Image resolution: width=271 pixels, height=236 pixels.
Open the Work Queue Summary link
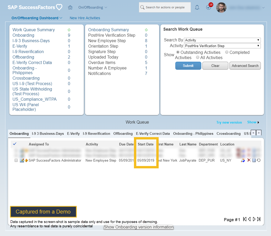coord(34,30)
